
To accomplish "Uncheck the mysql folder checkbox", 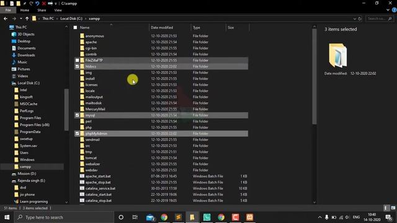I will click(77, 115).
